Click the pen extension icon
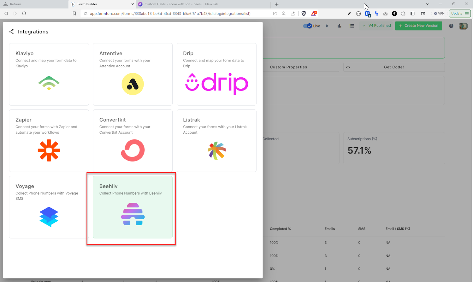Viewport: 473px width, 282px height. tap(349, 14)
